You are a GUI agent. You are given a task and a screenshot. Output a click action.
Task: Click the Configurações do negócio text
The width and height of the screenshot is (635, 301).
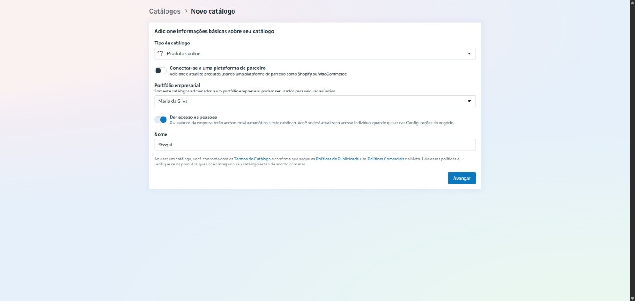pos(430,123)
